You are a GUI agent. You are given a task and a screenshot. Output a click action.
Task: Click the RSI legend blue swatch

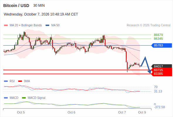click(6, 81)
